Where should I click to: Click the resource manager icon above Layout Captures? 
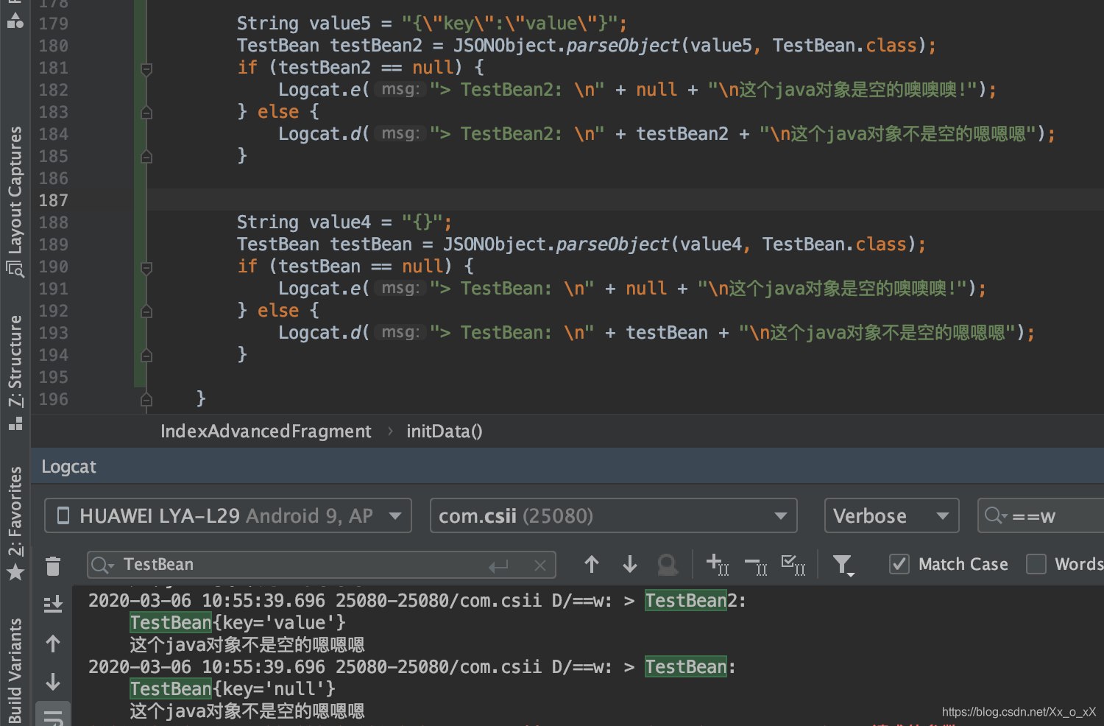click(x=15, y=20)
